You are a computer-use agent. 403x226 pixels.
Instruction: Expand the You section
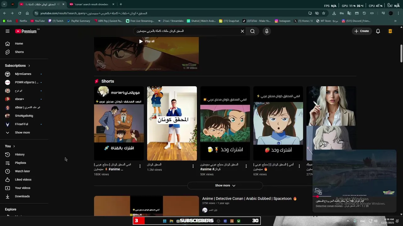[10, 146]
